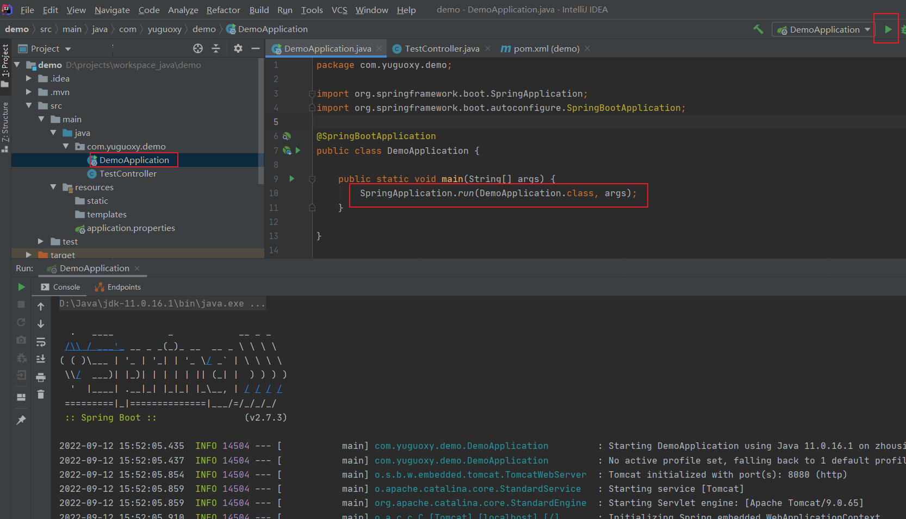This screenshot has height=519, width=906.
Task: Click the restart-failed circular arrow icon in the Run panel
Action: click(x=21, y=322)
